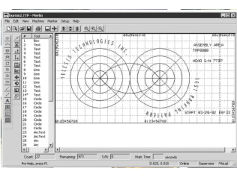Open the Help menu
This screenshot has width=237, height=177.
tap(76, 21)
